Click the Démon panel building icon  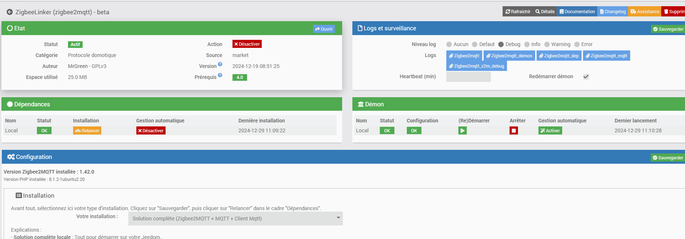tap(361, 104)
